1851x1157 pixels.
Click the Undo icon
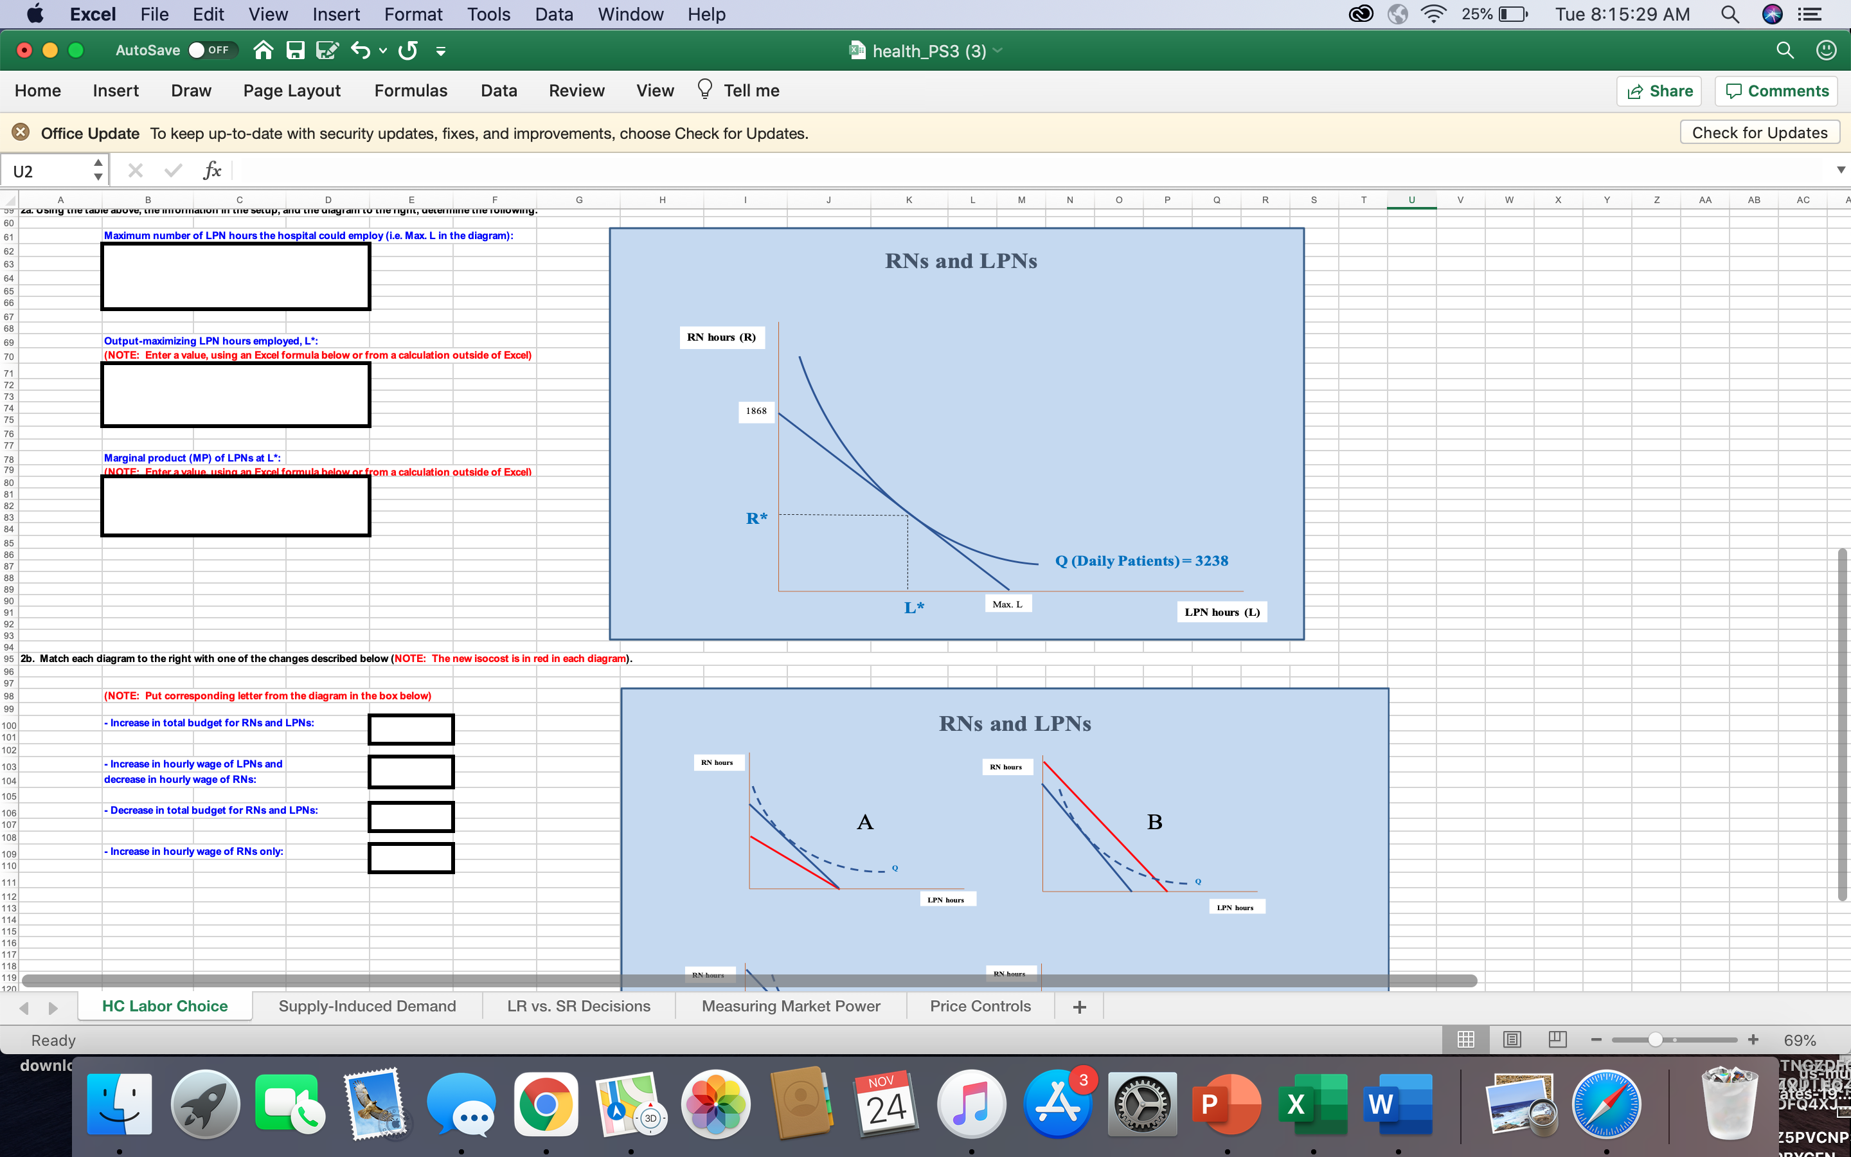coord(361,51)
